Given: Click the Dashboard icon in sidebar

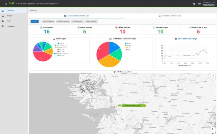Looking at the screenshot, I should pyautogui.click(x=3, y=11).
